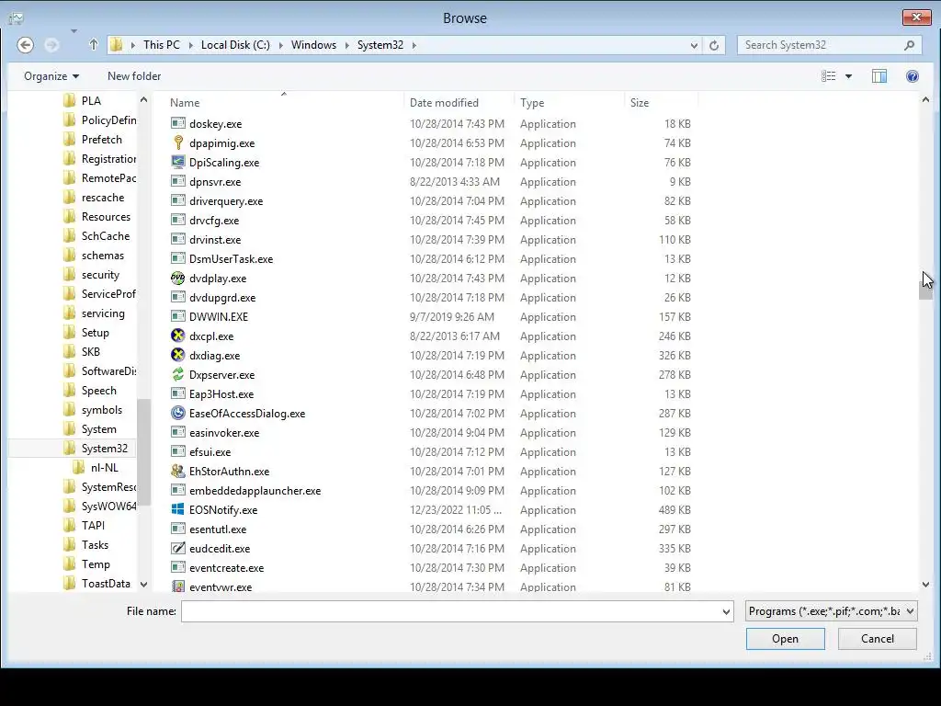Select SysWOW64 folder in the tree
The height and width of the screenshot is (706, 941).
click(x=108, y=507)
